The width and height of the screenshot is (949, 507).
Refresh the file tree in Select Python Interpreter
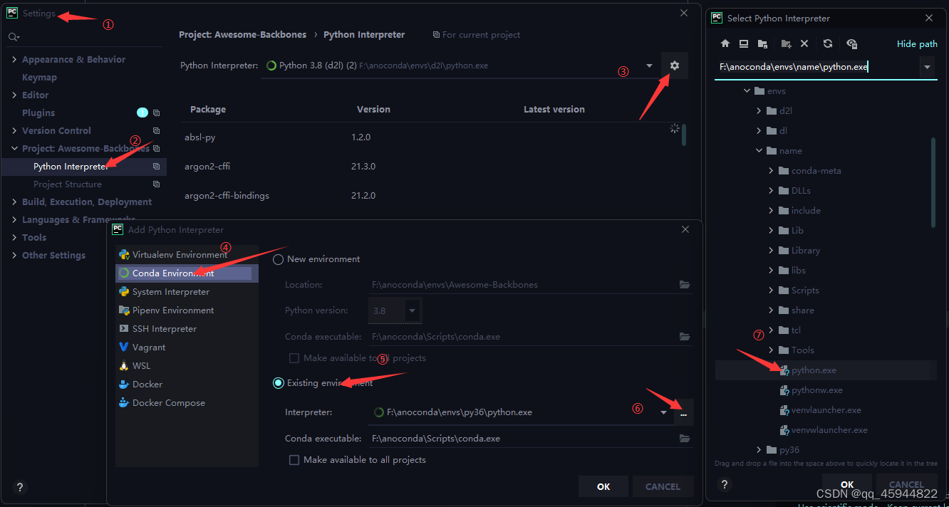tap(828, 43)
